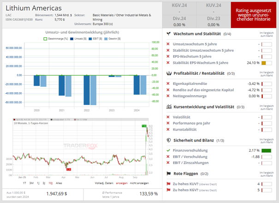Select the 10J chart timeframe
The width and height of the screenshot is (279, 203).
tap(51, 183)
